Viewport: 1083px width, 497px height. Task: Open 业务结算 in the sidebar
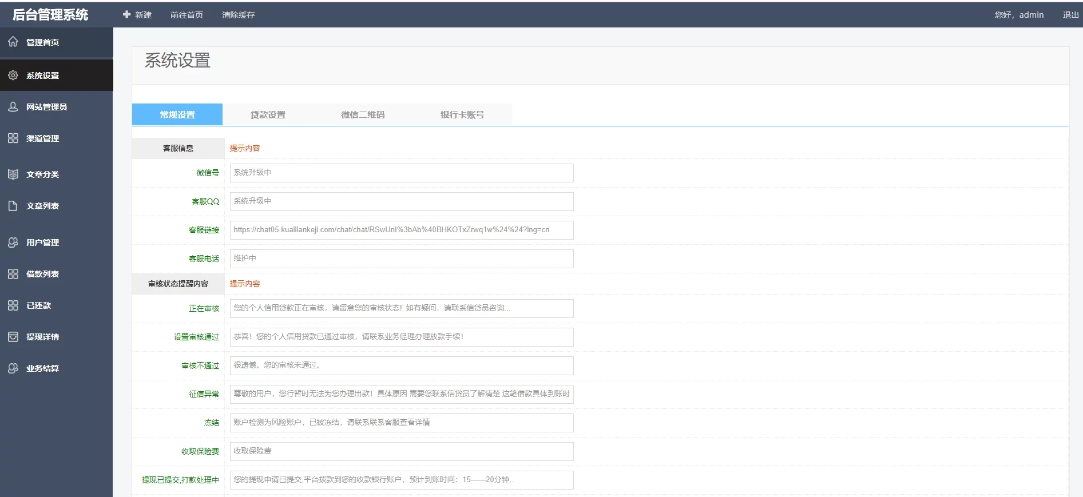(42, 368)
